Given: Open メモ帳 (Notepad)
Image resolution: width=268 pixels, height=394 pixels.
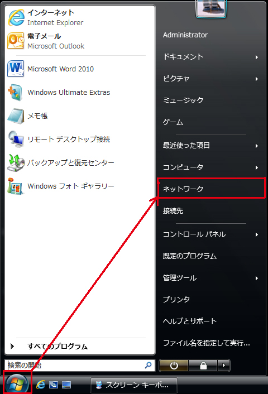Looking at the screenshot, I should (x=80, y=116).
